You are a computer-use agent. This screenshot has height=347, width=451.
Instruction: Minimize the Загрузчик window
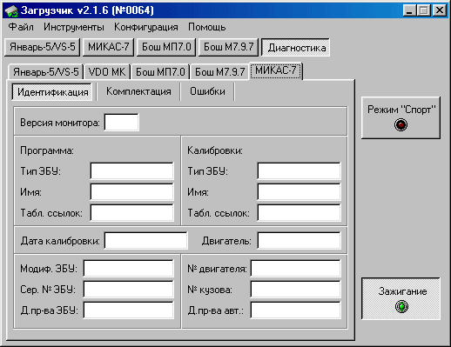tap(409, 10)
